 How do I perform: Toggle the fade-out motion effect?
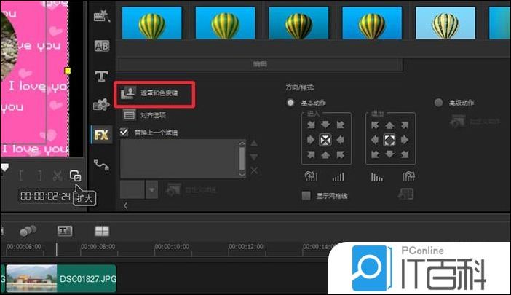[377, 177]
